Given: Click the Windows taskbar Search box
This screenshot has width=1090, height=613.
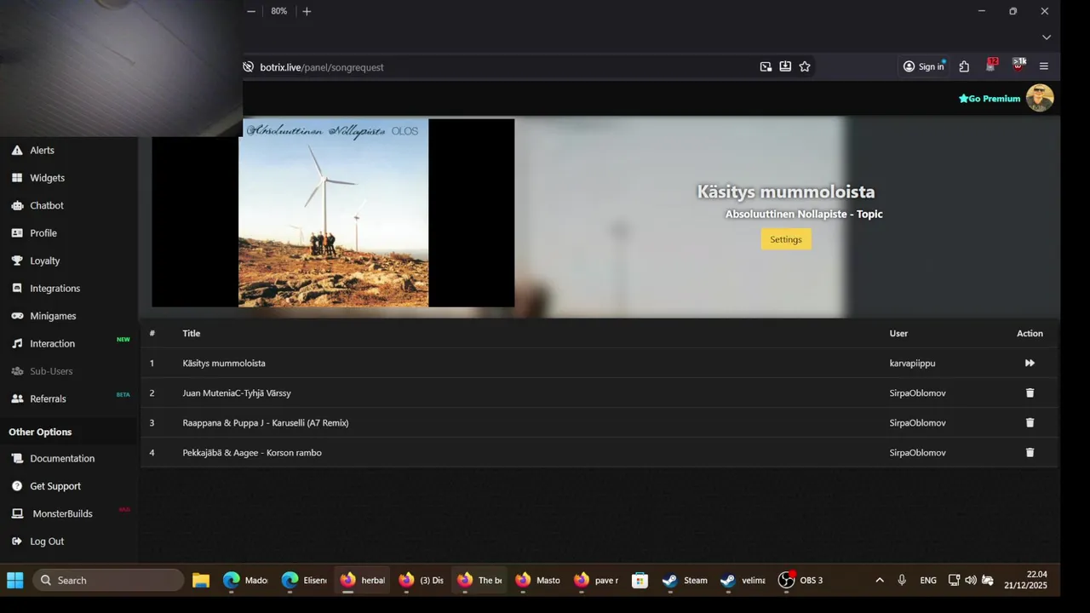Looking at the screenshot, I should coord(108,580).
